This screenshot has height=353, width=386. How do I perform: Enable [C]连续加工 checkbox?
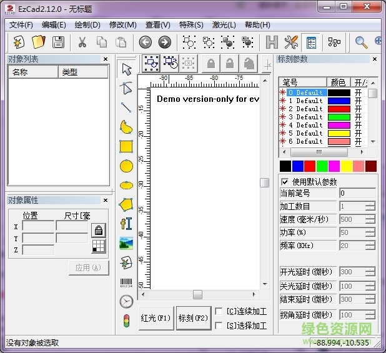[x=219, y=311]
